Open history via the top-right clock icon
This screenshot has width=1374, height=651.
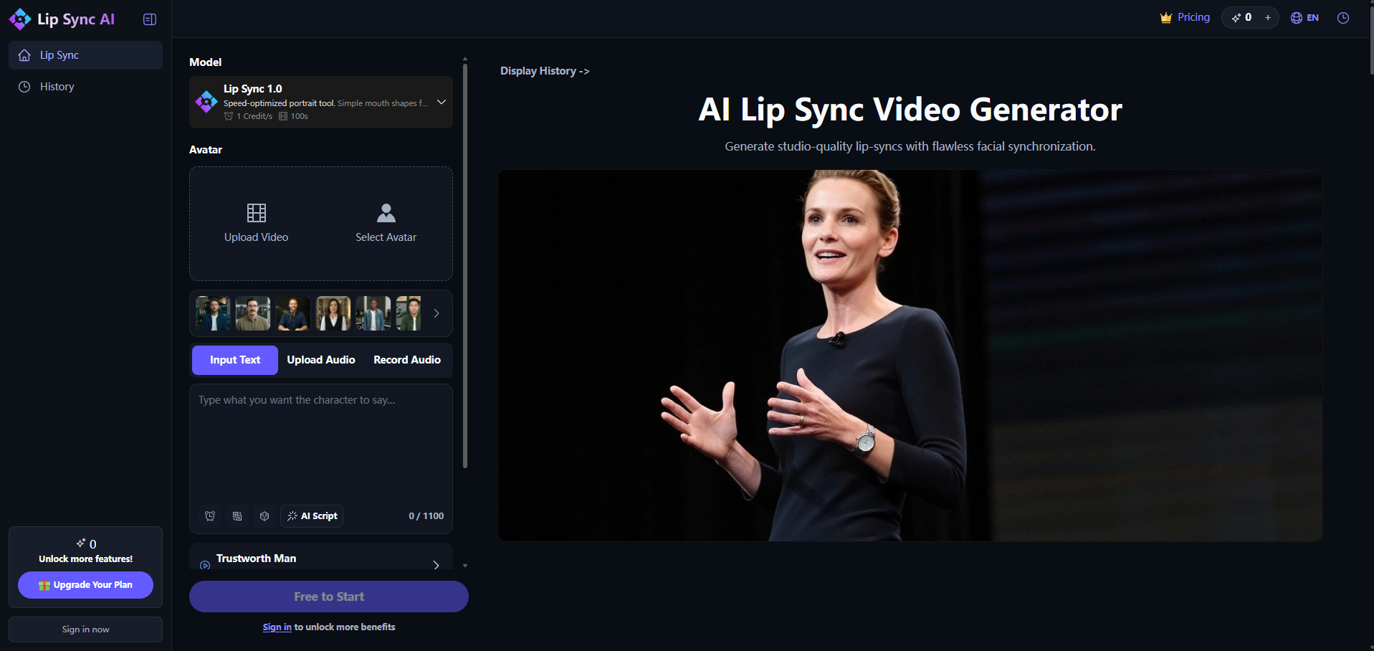click(1343, 18)
